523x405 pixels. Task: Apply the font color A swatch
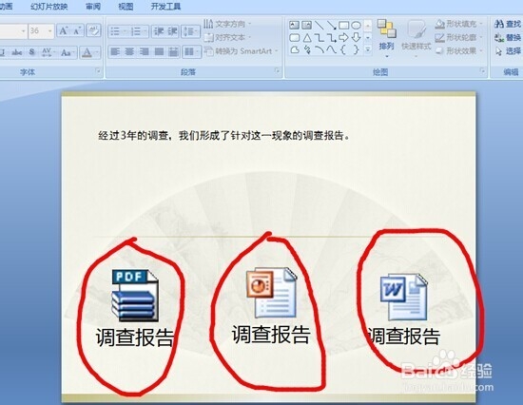pos(87,52)
